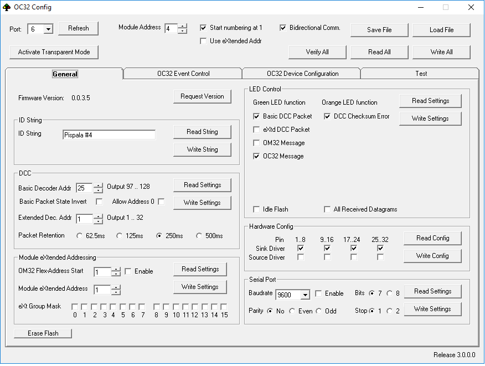Enable the Idle Flash checkbox
This screenshot has width=485, height=366.
click(256, 210)
